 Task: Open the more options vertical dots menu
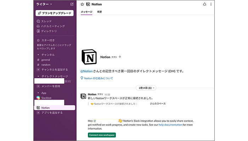[211, 4]
